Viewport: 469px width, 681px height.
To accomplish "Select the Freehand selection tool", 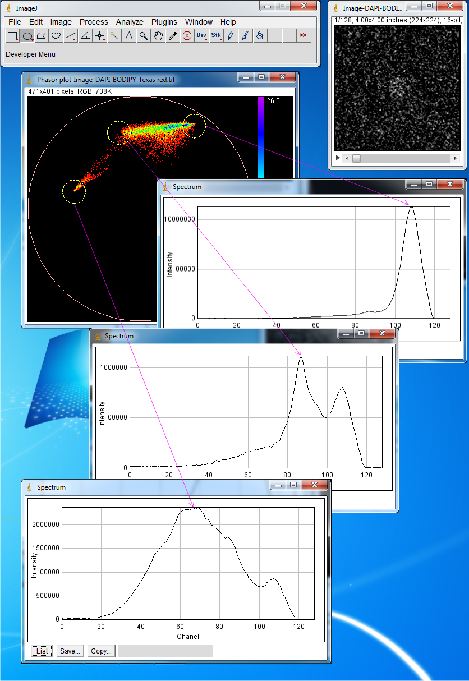I will 56,36.
